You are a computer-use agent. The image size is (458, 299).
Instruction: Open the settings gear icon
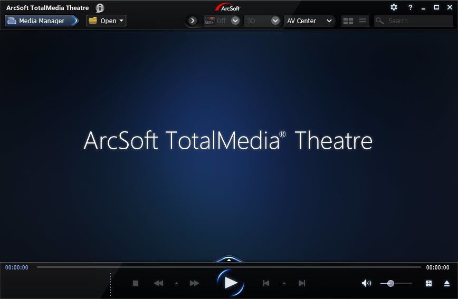coord(394,7)
